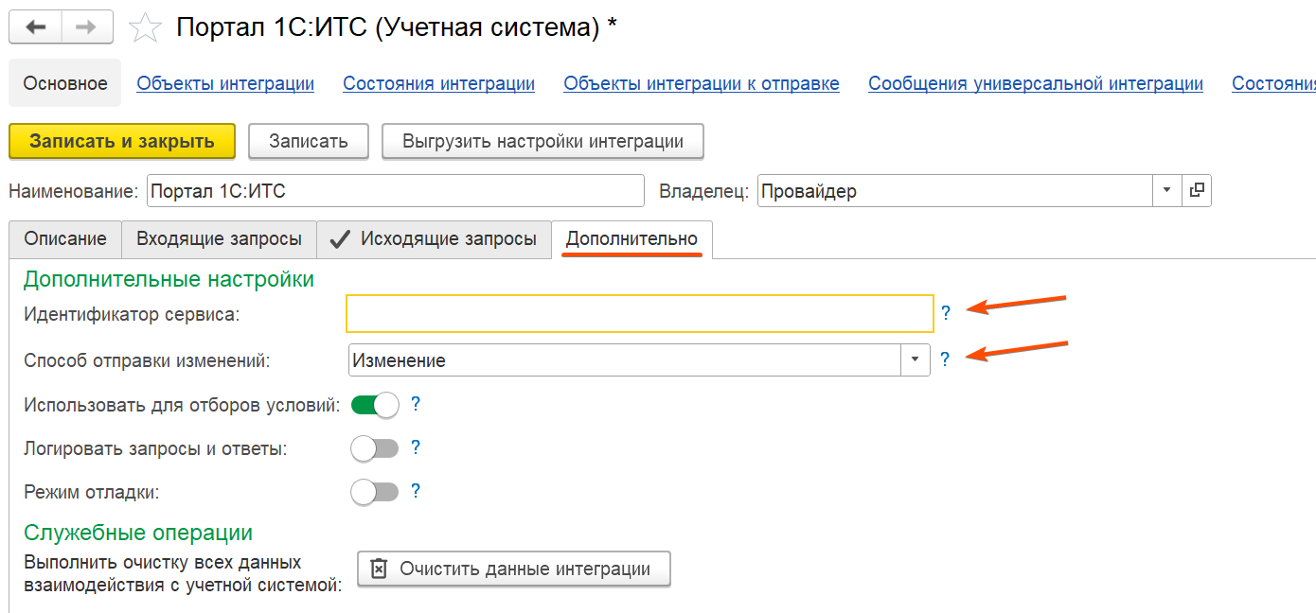This screenshot has width=1316, height=613.
Task: Select the Описание tab
Action: pyautogui.click(x=65, y=239)
